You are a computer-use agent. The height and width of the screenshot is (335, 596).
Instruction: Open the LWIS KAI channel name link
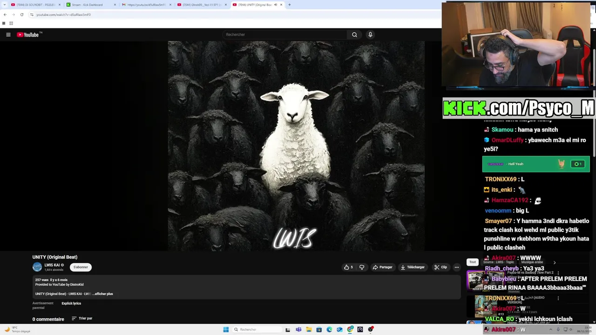[52, 265]
